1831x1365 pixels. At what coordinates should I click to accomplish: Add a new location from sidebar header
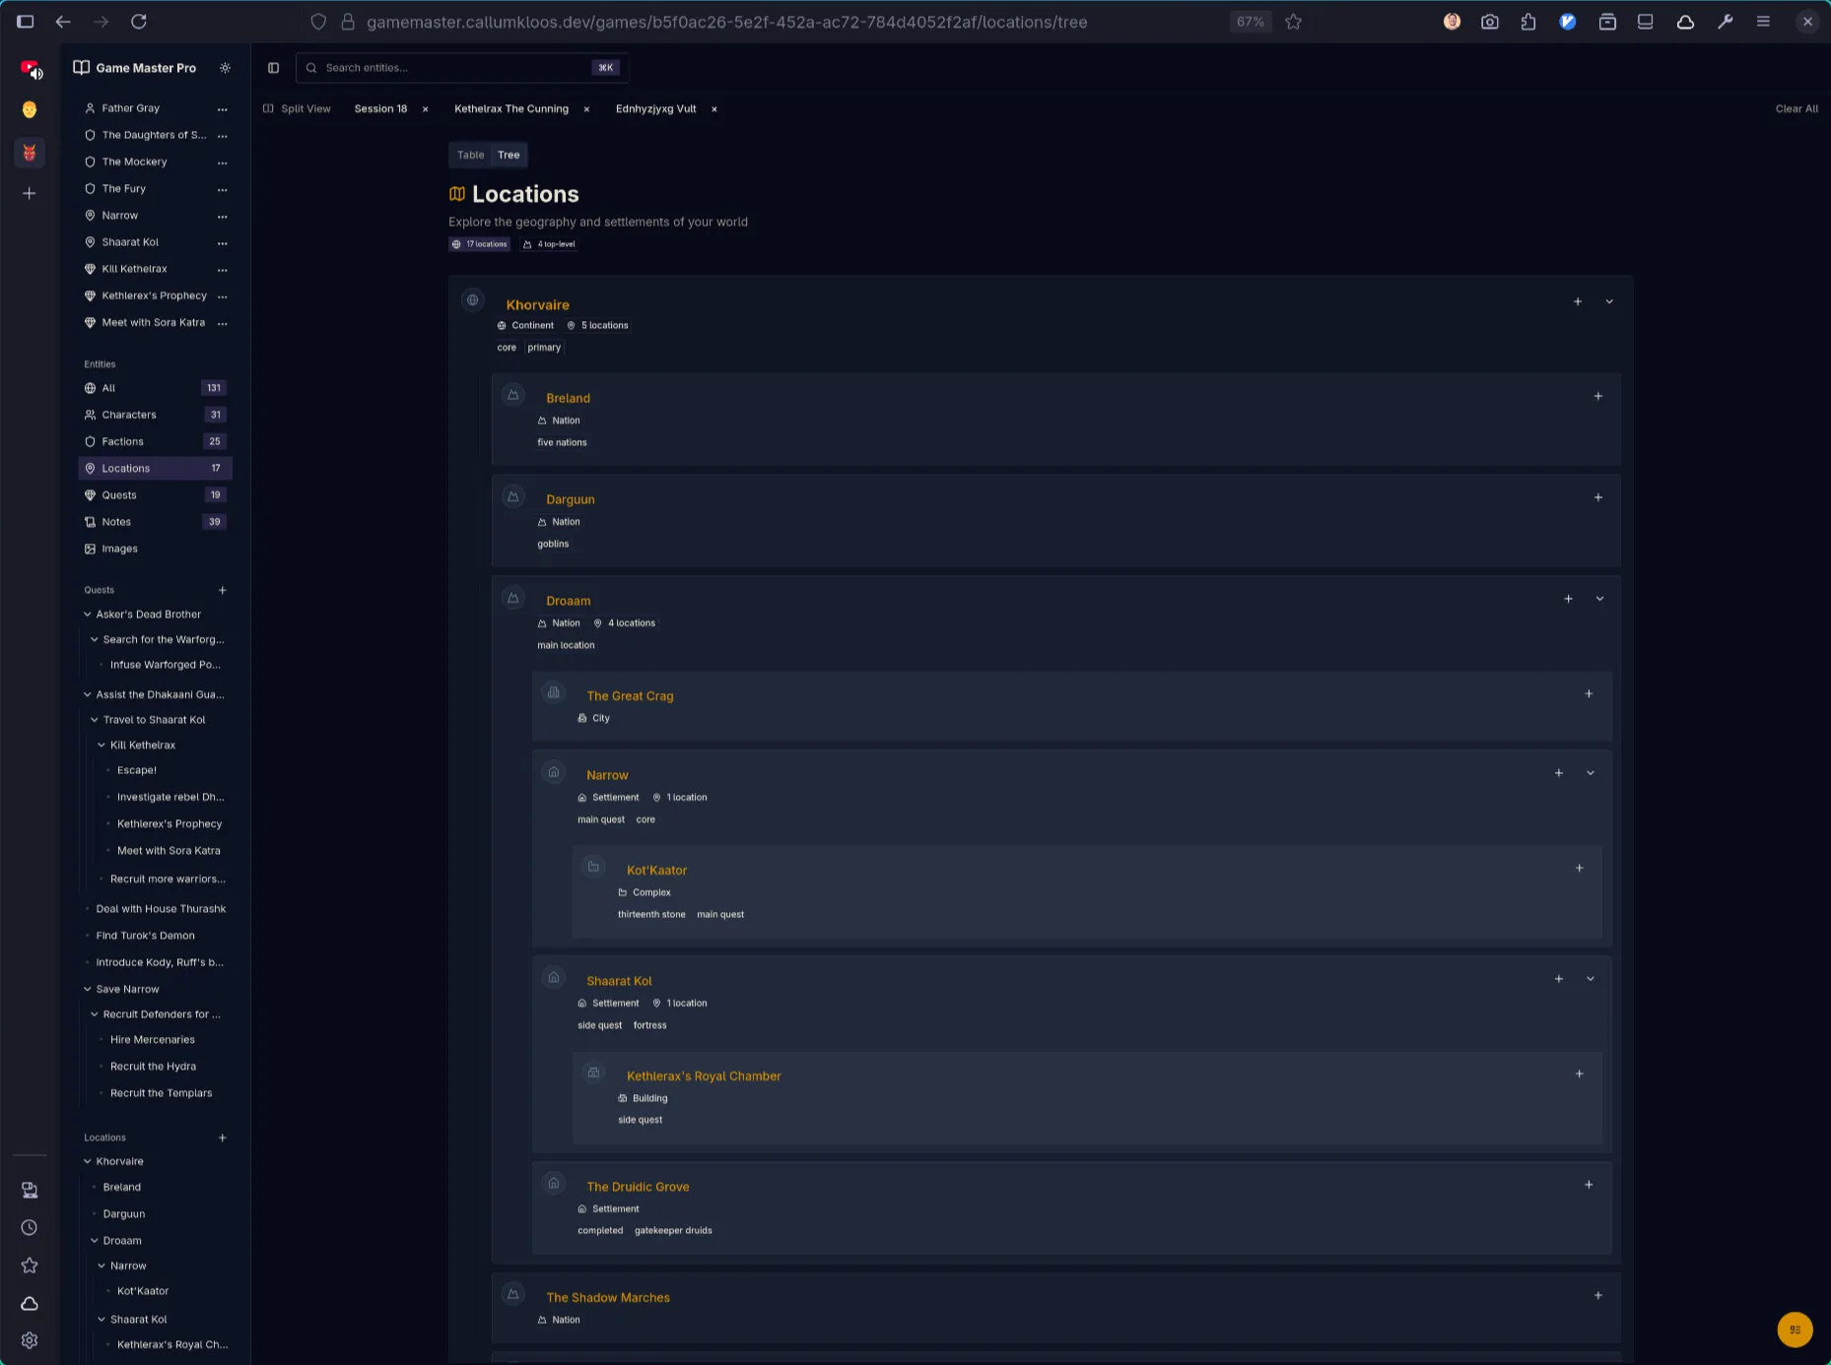tap(222, 1138)
